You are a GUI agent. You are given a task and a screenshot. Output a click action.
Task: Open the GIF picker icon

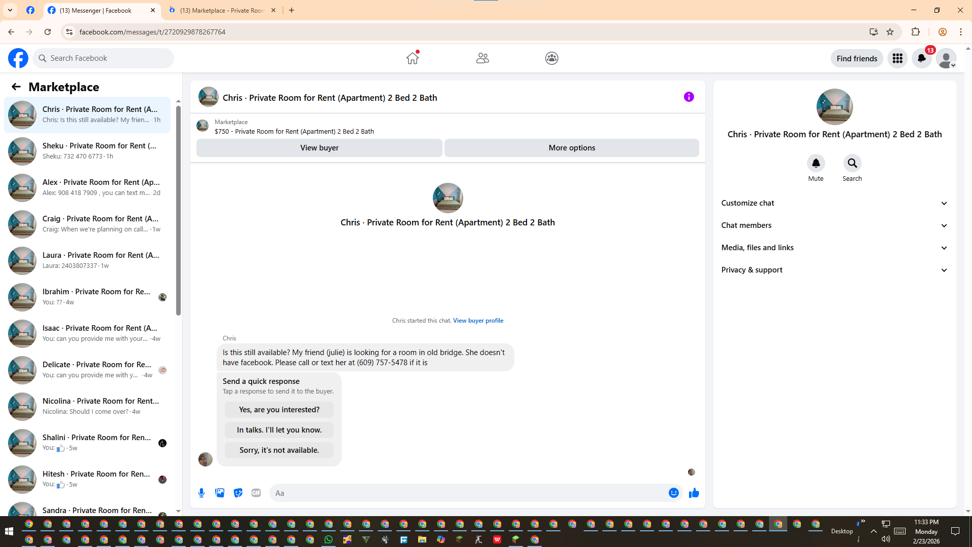[256, 493]
